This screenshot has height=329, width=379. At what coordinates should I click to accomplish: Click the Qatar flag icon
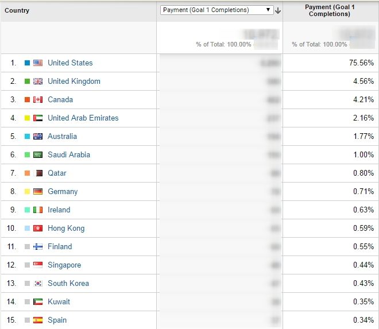[x=38, y=173]
